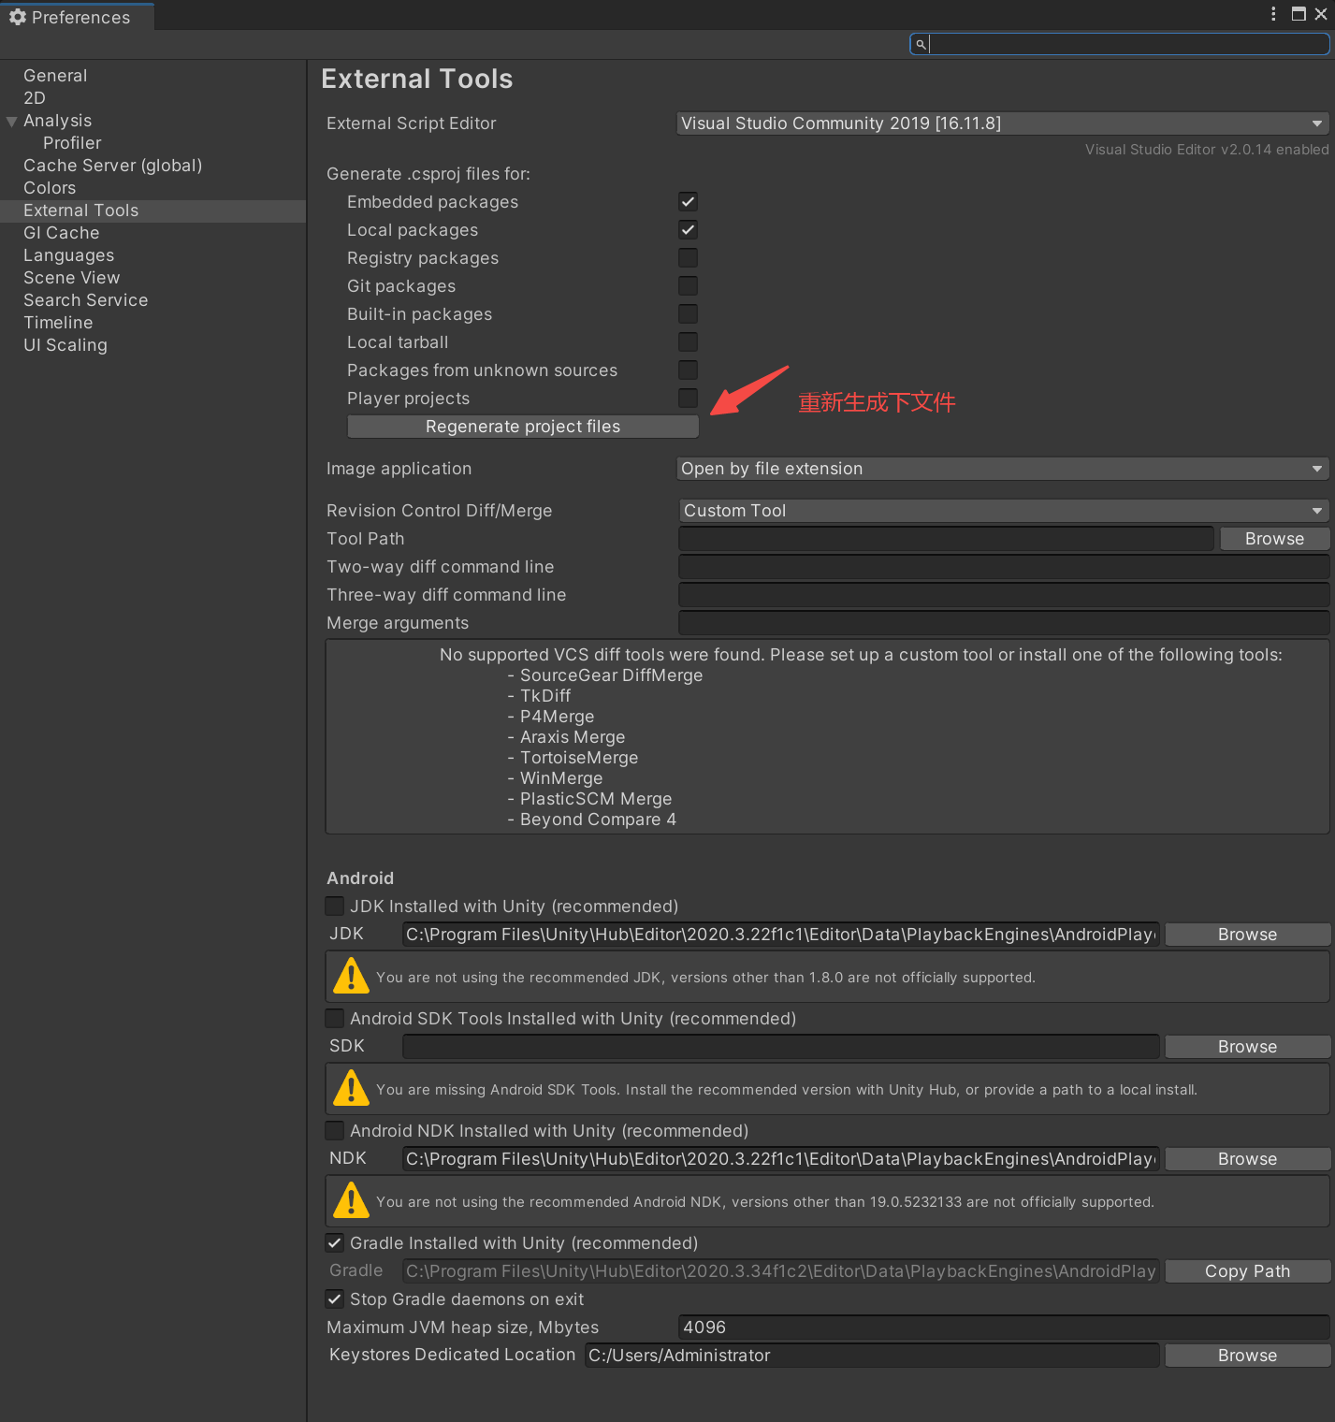Uncheck Stop Gradle daemons on exit
This screenshot has width=1335, height=1422.
[334, 1299]
